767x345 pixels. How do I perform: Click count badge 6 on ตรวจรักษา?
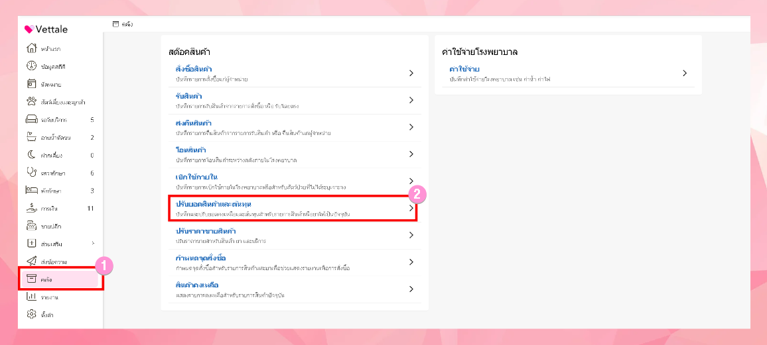92,173
